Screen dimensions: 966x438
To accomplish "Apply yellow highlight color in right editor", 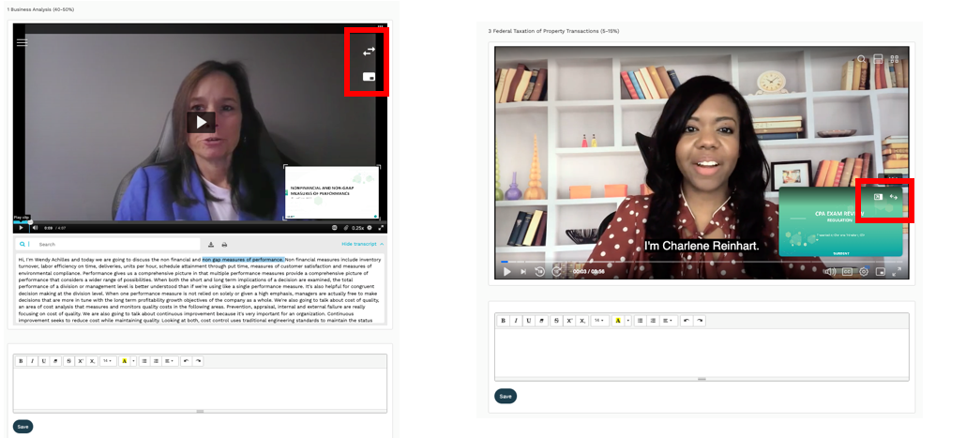I will pyautogui.click(x=618, y=321).
